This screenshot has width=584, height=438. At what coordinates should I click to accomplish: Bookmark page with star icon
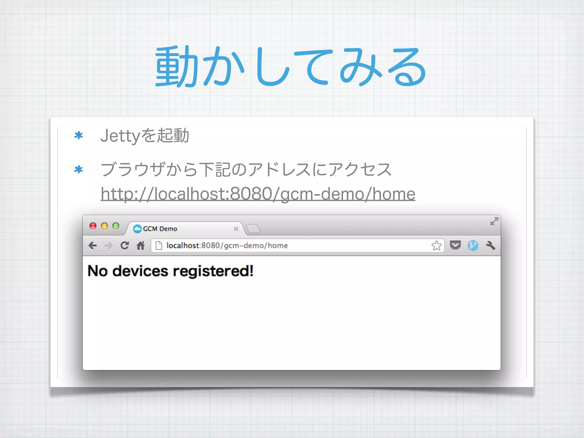click(x=437, y=246)
